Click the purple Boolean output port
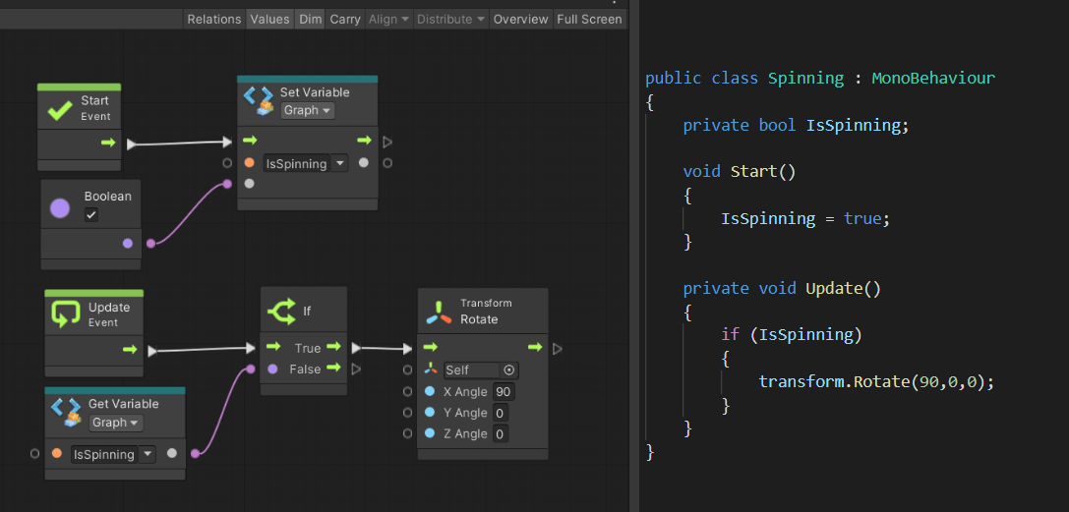Image resolution: width=1069 pixels, height=512 pixels. click(128, 243)
